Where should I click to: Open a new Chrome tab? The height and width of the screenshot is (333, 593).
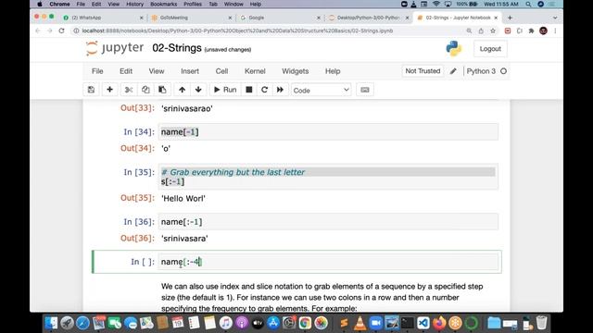[x=510, y=18]
